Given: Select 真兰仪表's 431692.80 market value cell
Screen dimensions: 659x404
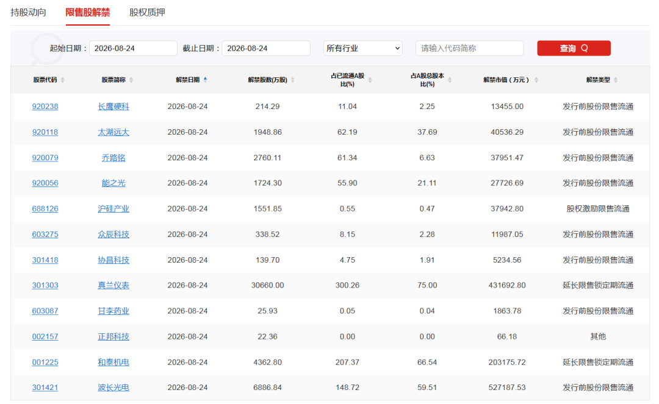Looking at the screenshot, I should 507,285.
